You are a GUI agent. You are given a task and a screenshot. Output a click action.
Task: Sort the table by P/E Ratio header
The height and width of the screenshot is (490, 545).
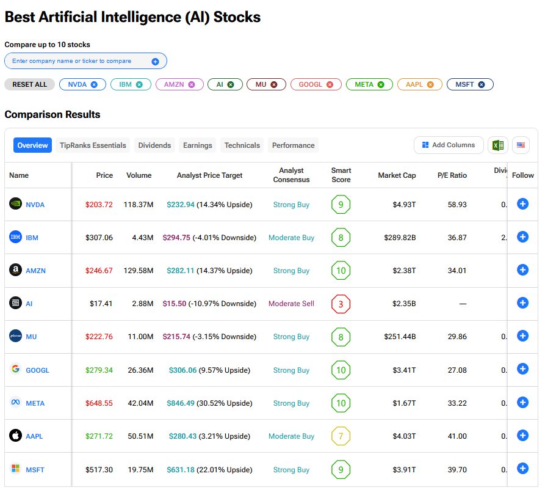coord(452,175)
